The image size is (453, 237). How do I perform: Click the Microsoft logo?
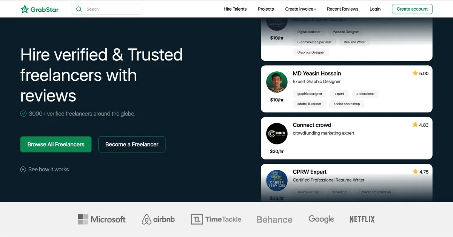tap(101, 219)
